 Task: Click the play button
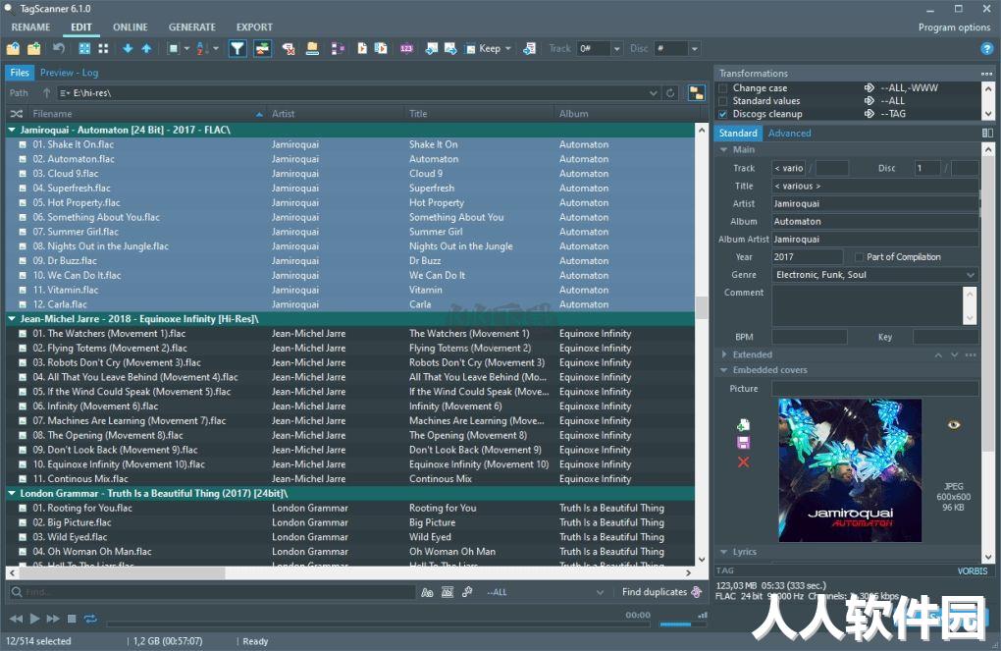(34, 619)
